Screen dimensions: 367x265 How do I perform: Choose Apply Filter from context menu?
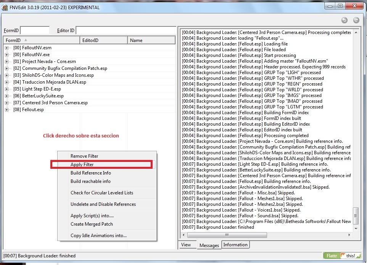pyautogui.click(x=107, y=165)
